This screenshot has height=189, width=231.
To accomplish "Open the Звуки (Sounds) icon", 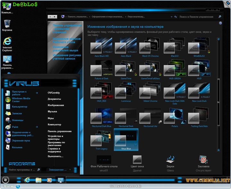I will (x=170, y=160).
